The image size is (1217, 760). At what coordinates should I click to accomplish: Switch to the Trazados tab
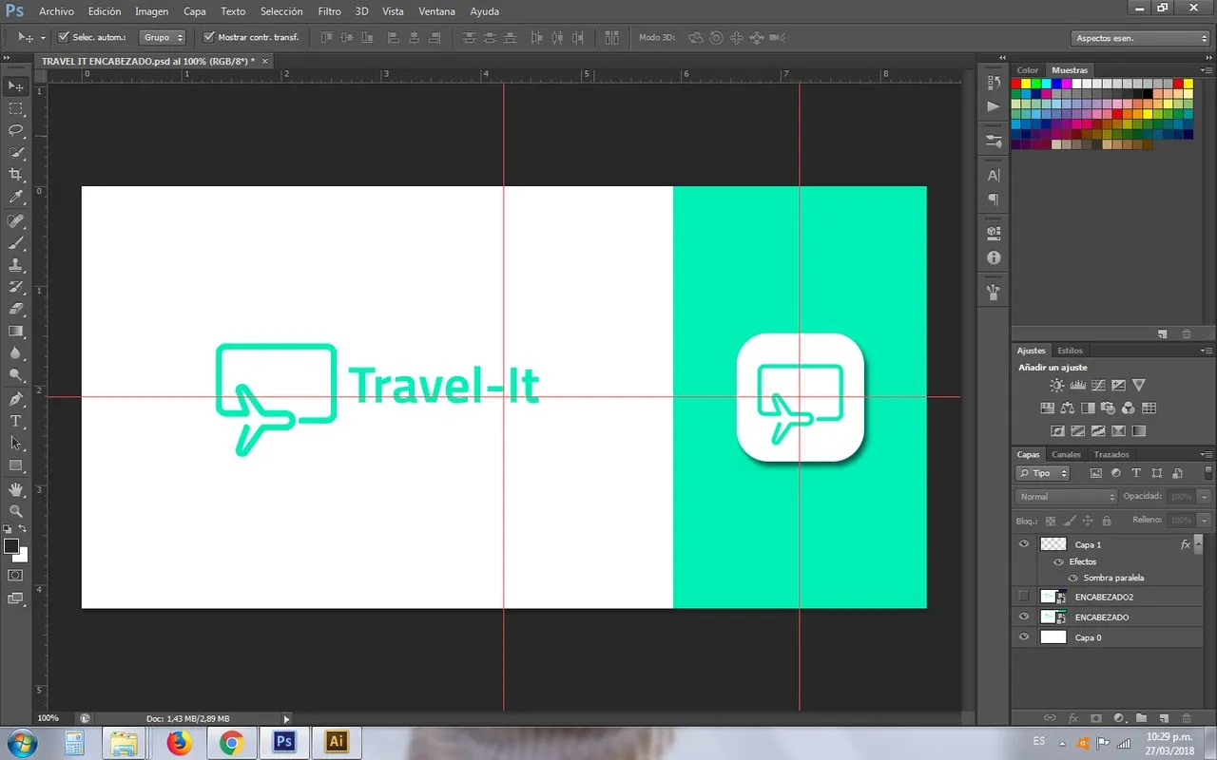(x=1111, y=455)
